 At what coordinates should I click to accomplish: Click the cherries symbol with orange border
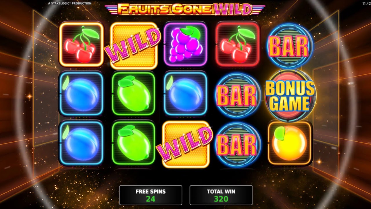pos(81,44)
